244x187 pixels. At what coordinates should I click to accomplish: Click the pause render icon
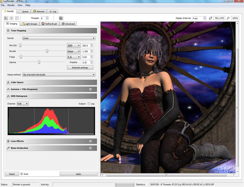click(11, 18)
